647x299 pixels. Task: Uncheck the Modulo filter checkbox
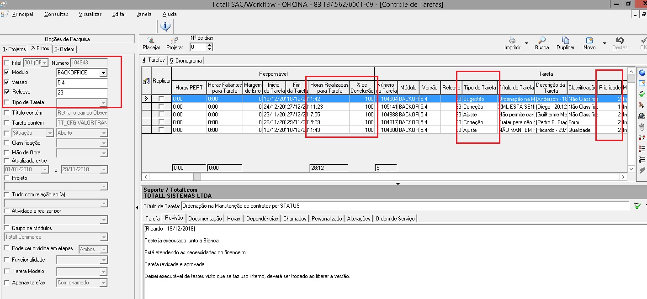pos(6,72)
